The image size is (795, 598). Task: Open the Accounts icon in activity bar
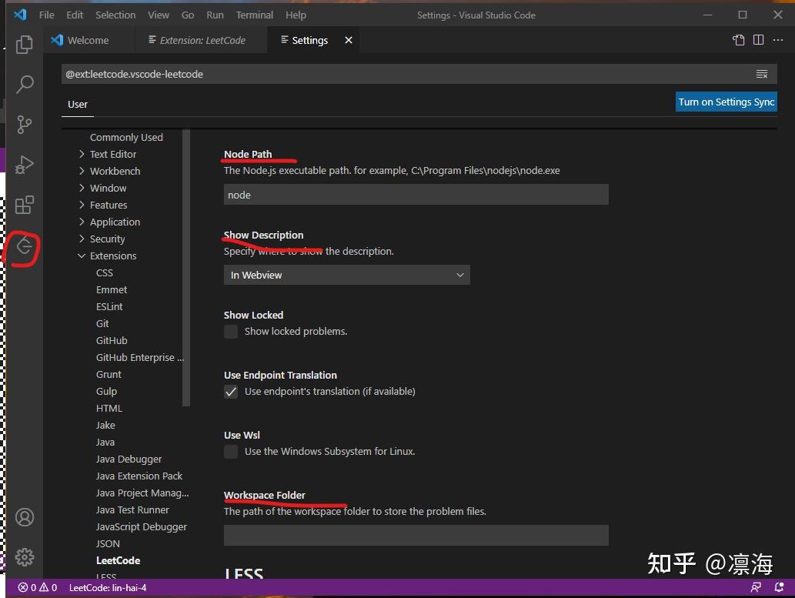pos(25,517)
